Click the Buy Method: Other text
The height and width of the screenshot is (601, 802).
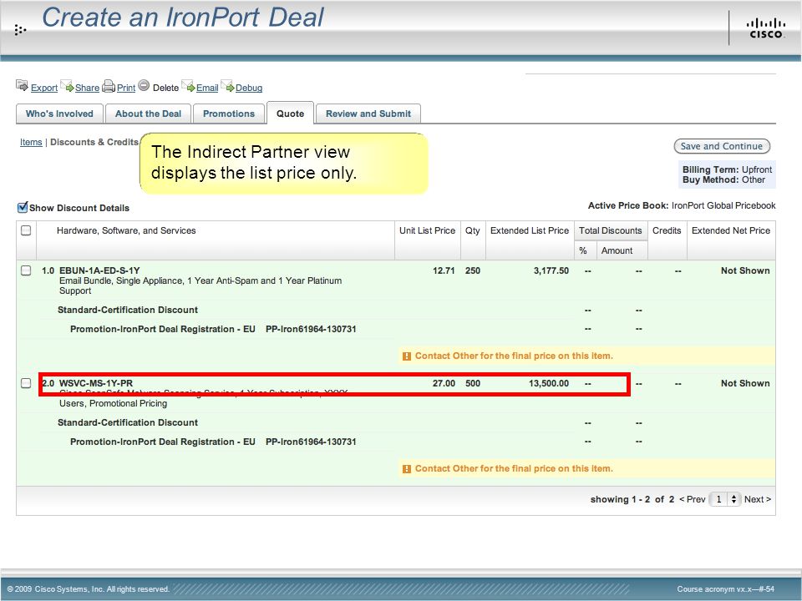click(x=723, y=180)
